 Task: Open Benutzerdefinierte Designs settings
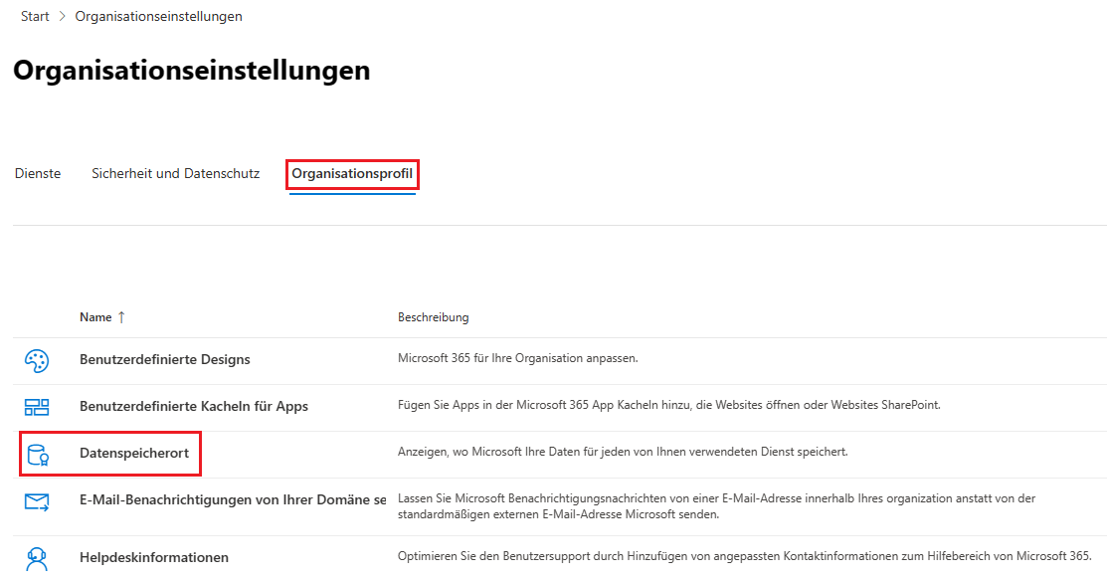tap(165, 360)
